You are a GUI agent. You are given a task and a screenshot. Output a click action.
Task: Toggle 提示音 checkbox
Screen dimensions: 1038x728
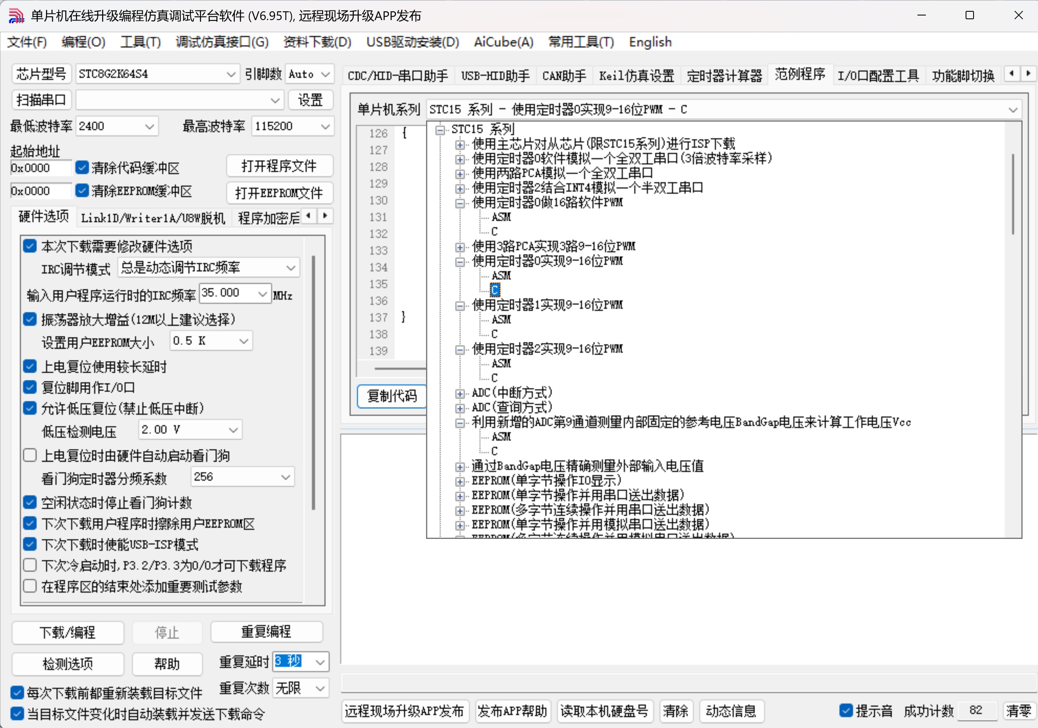pyautogui.click(x=846, y=711)
